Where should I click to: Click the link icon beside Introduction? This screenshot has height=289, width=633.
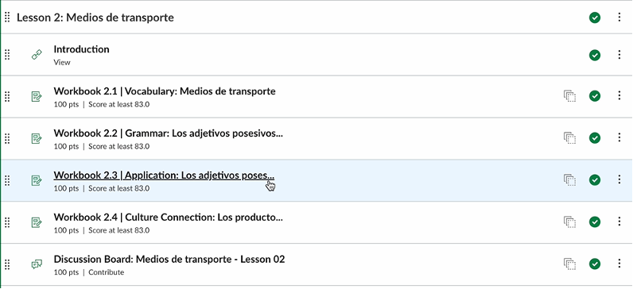click(x=37, y=55)
